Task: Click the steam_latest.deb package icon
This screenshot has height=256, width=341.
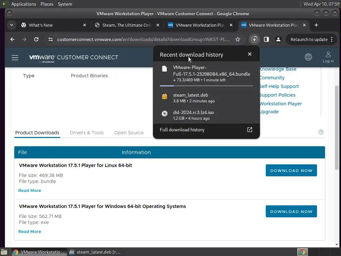Action: [x=165, y=96]
